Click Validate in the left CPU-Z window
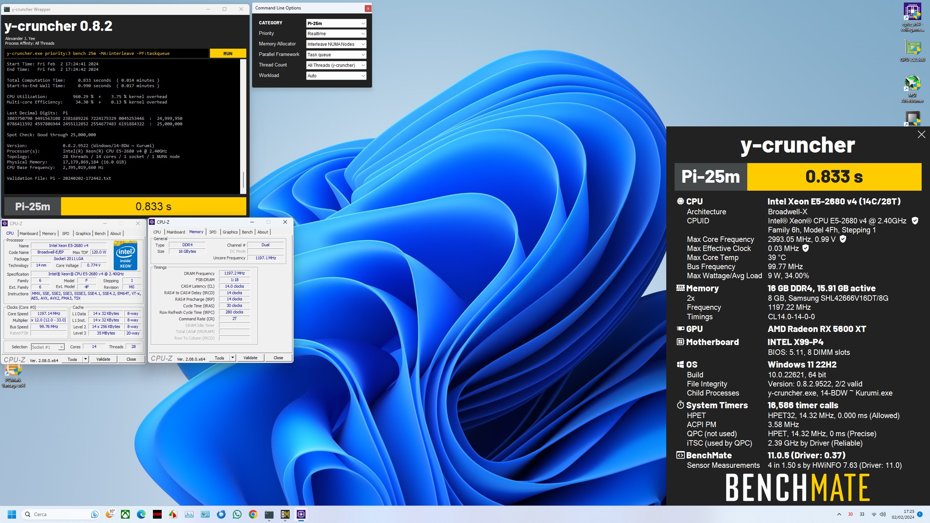930x523 pixels. coord(103,359)
